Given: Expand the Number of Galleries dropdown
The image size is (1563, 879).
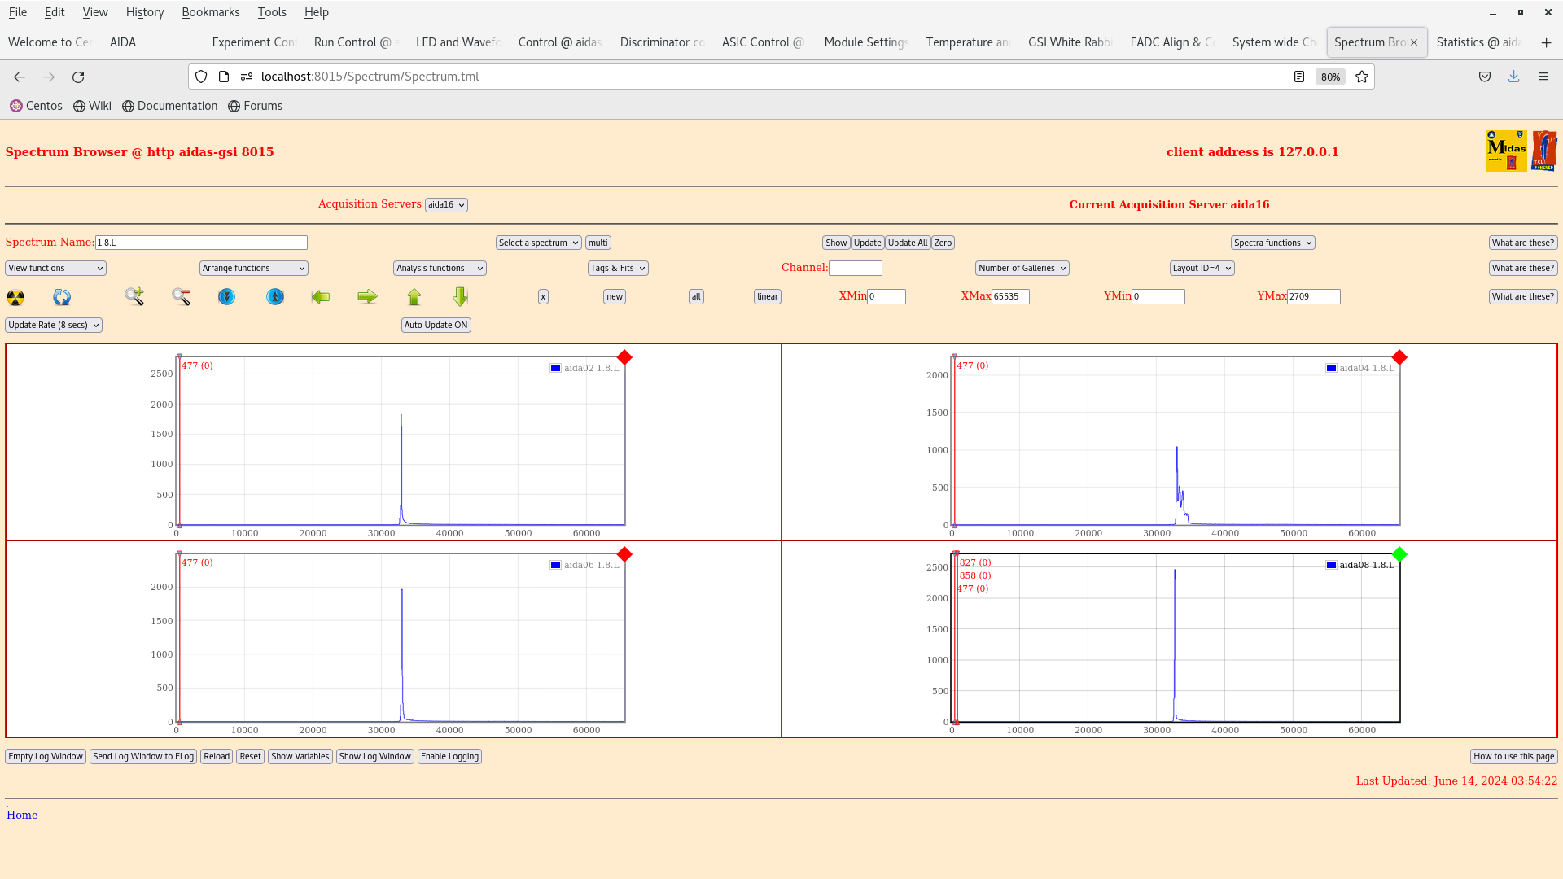Looking at the screenshot, I should click(1021, 267).
